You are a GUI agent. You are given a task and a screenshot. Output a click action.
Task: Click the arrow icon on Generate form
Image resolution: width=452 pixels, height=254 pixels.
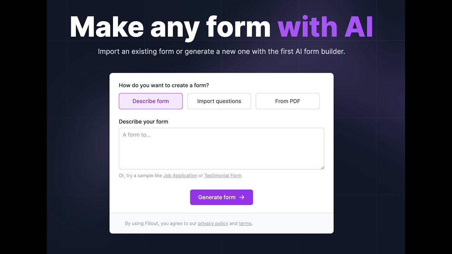[242, 197]
